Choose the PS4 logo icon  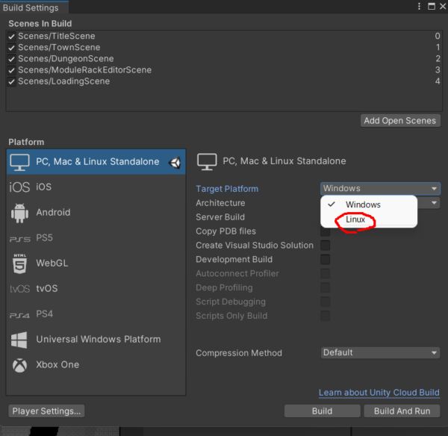(19, 315)
